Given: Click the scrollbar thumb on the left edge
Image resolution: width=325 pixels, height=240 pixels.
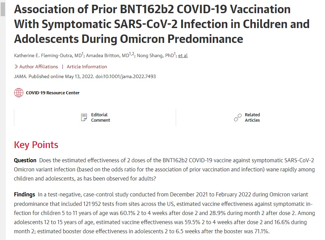Looking at the screenshot, I should click(x=3, y=8).
